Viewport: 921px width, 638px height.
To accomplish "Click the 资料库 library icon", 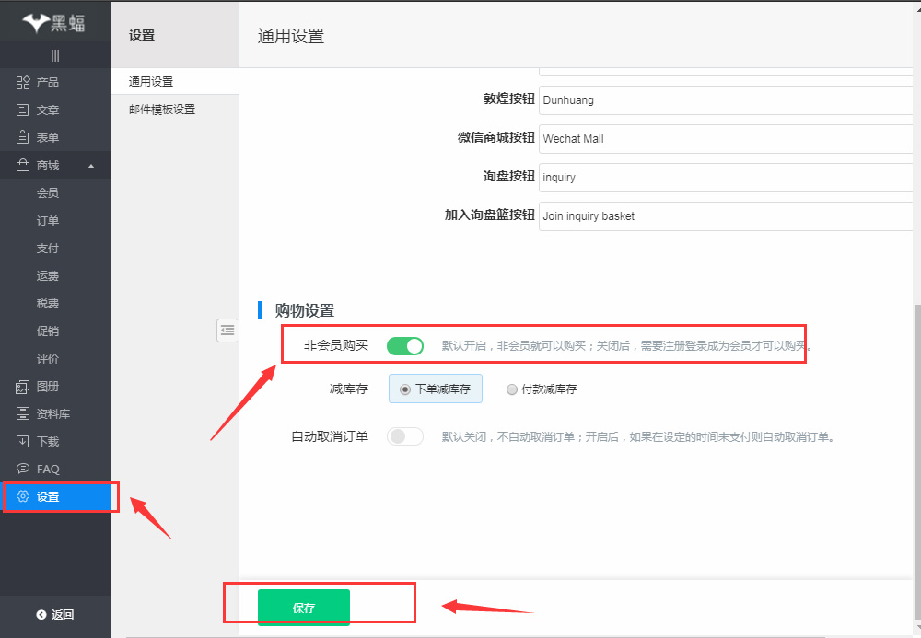I will (x=23, y=414).
